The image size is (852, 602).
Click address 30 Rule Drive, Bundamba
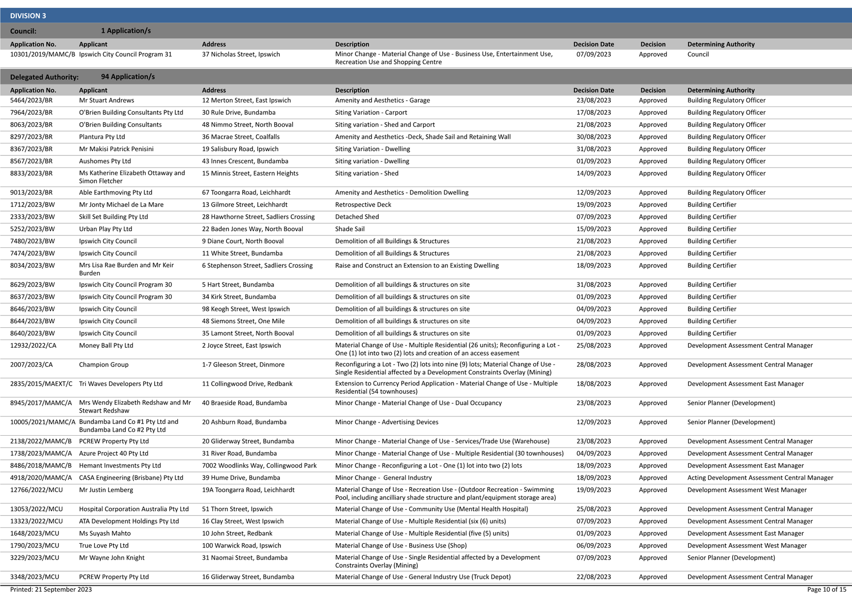[239, 113]
